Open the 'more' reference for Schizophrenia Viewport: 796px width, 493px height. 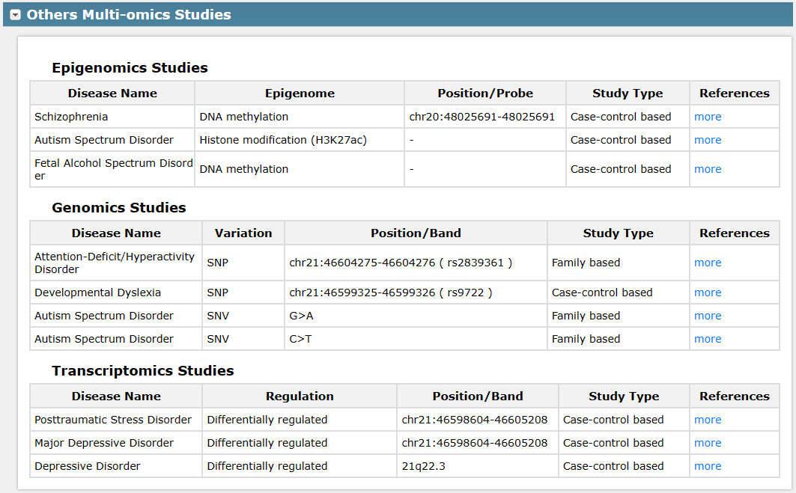(707, 117)
